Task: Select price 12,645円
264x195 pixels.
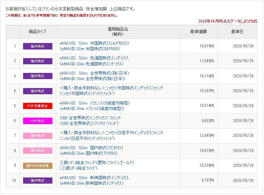Action: click(x=207, y=136)
